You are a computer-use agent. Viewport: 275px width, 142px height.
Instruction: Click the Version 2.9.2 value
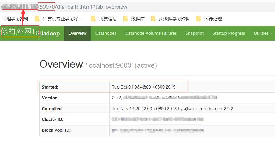165,98
